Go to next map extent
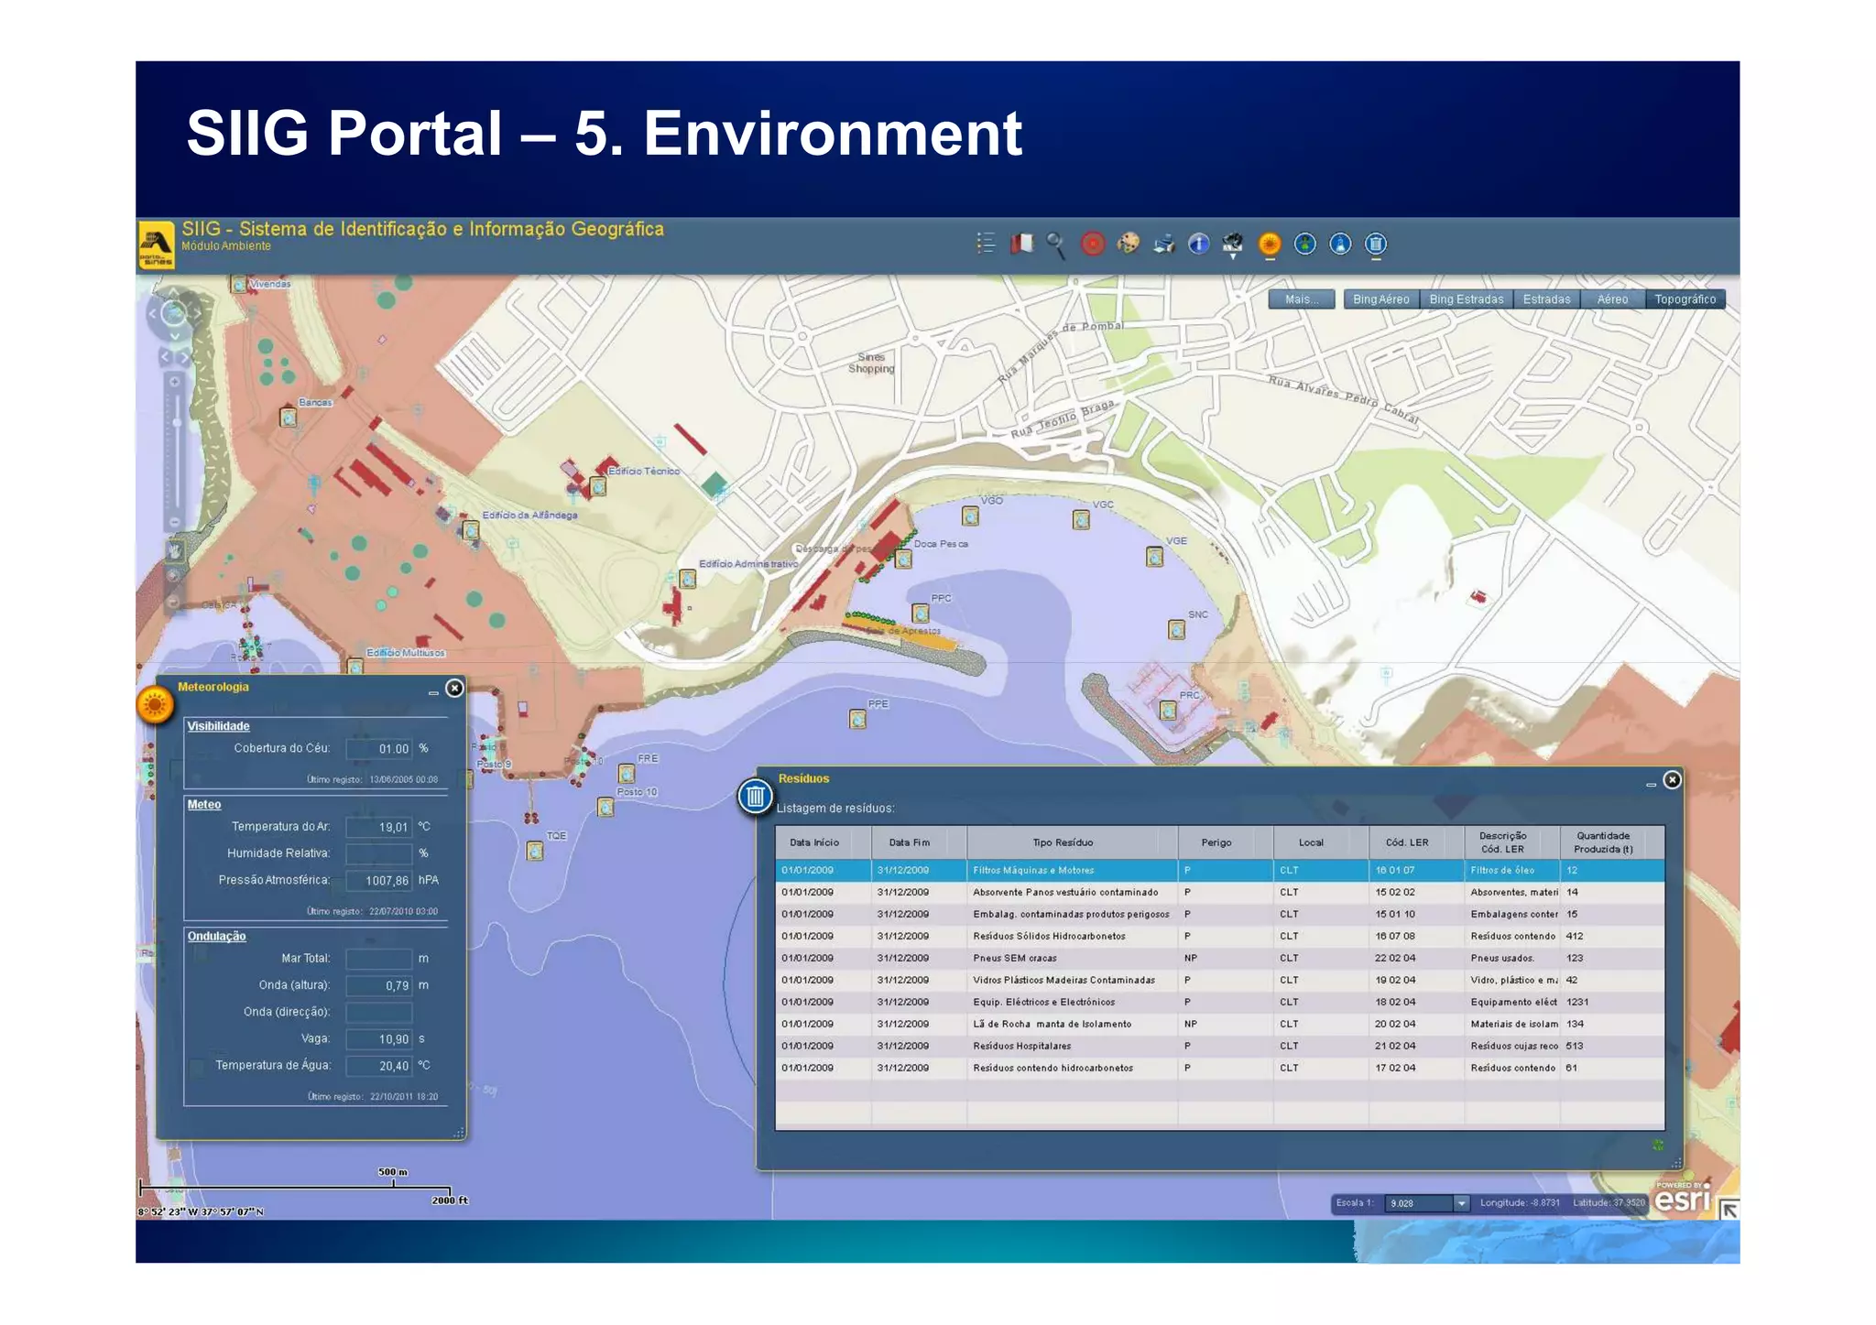Screen dimensions: 1876x1325 (183, 356)
